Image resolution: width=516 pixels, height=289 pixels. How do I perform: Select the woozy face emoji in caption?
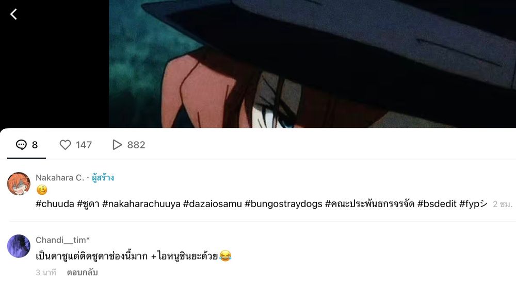[x=42, y=190]
